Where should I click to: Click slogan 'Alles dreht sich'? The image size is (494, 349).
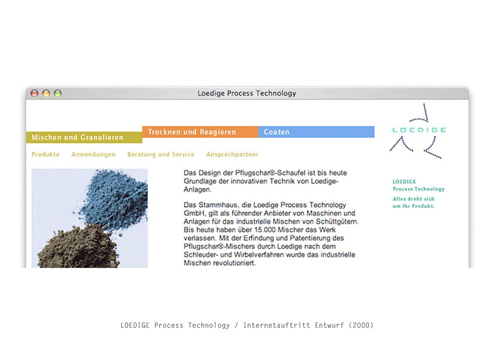pyautogui.click(x=413, y=199)
